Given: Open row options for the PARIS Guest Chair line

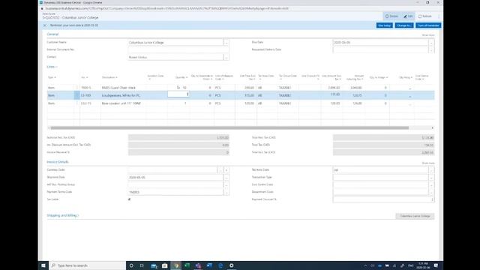Looking at the screenshot, I should (76, 88).
